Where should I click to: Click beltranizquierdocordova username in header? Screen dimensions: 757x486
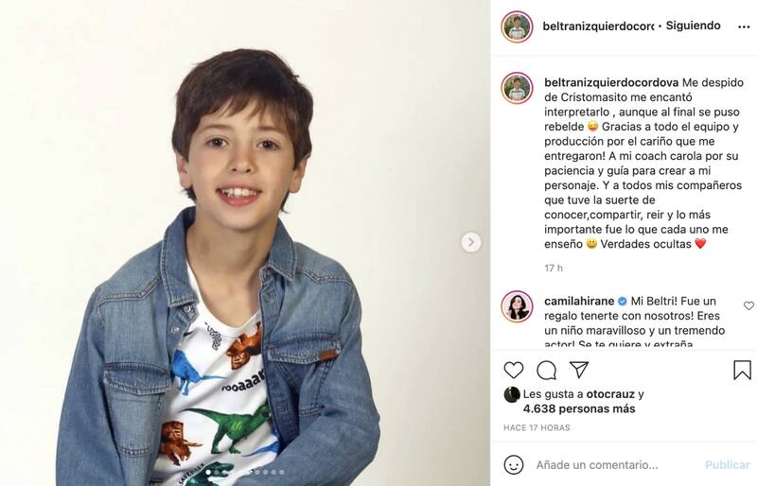pos(598,26)
